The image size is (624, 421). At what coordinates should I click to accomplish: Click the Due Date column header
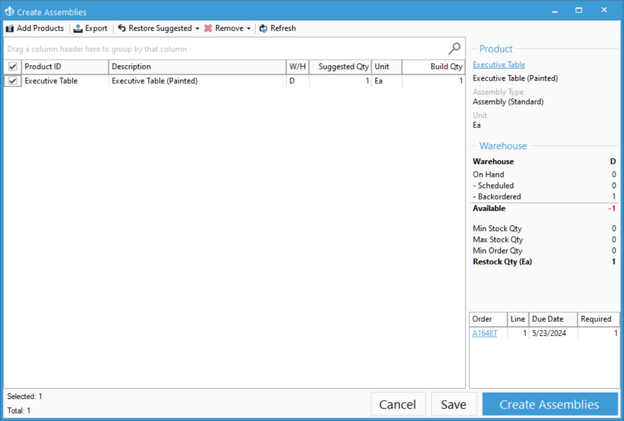tap(553, 319)
